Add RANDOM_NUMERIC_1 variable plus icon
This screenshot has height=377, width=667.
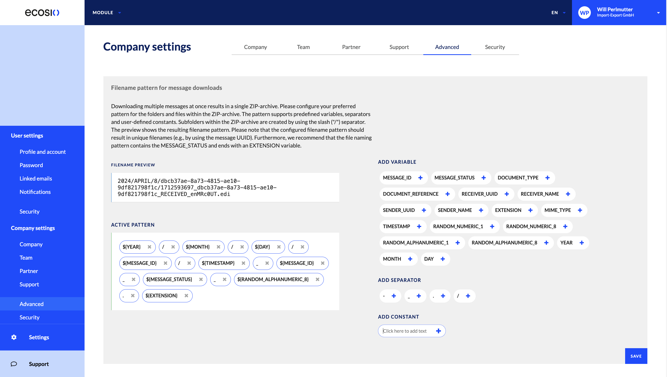click(x=492, y=226)
